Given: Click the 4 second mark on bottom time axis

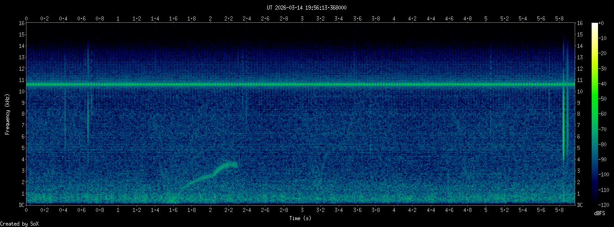Looking at the screenshot, I should point(394,211).
